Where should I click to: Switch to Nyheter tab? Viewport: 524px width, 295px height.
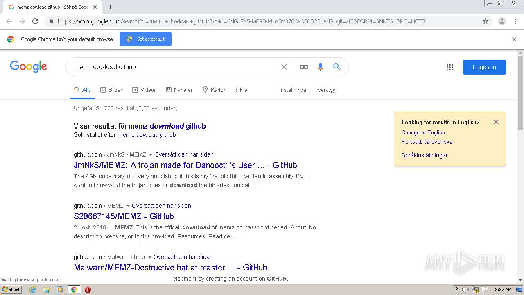click(x=179, y=90)
